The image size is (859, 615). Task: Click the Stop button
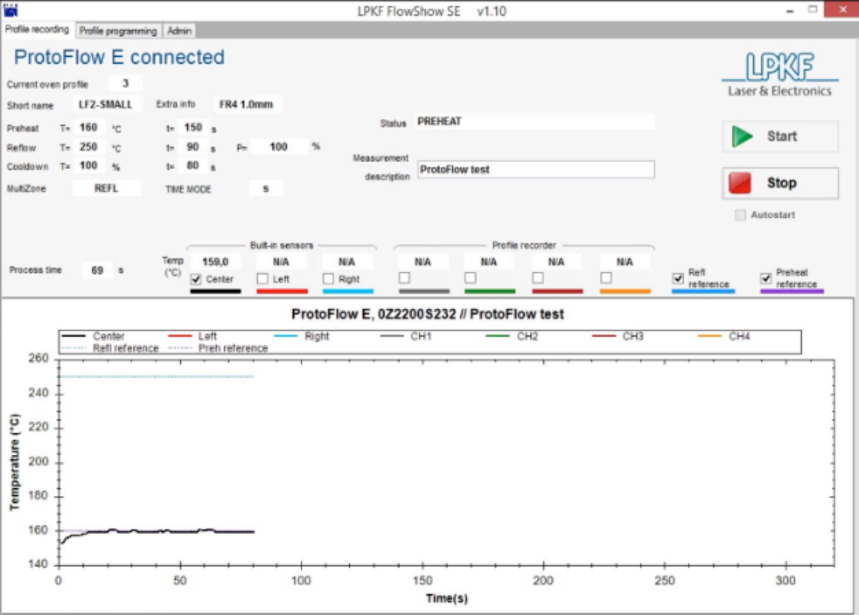tap(780, 183)
